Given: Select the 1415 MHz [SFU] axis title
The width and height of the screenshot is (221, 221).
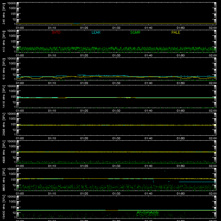Looking at the screenshot, I should 4,96.
